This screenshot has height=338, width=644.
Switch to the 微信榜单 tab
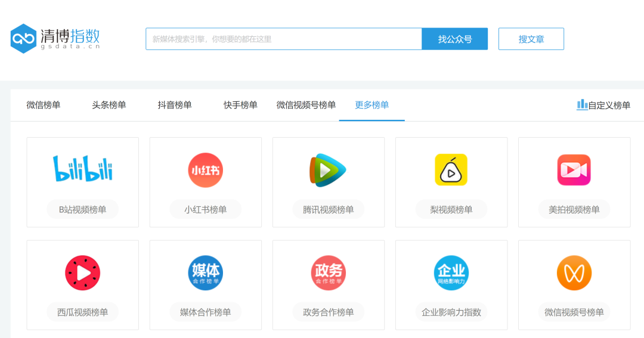pyautogui.click(x=44, y=105)
